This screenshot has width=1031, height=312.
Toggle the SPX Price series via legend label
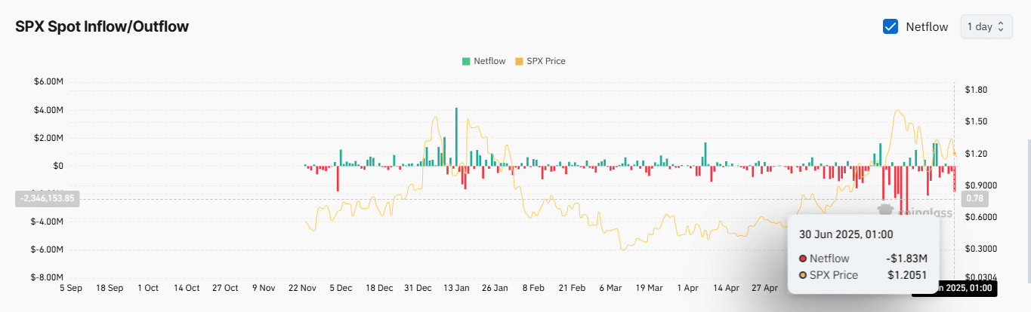545,61
